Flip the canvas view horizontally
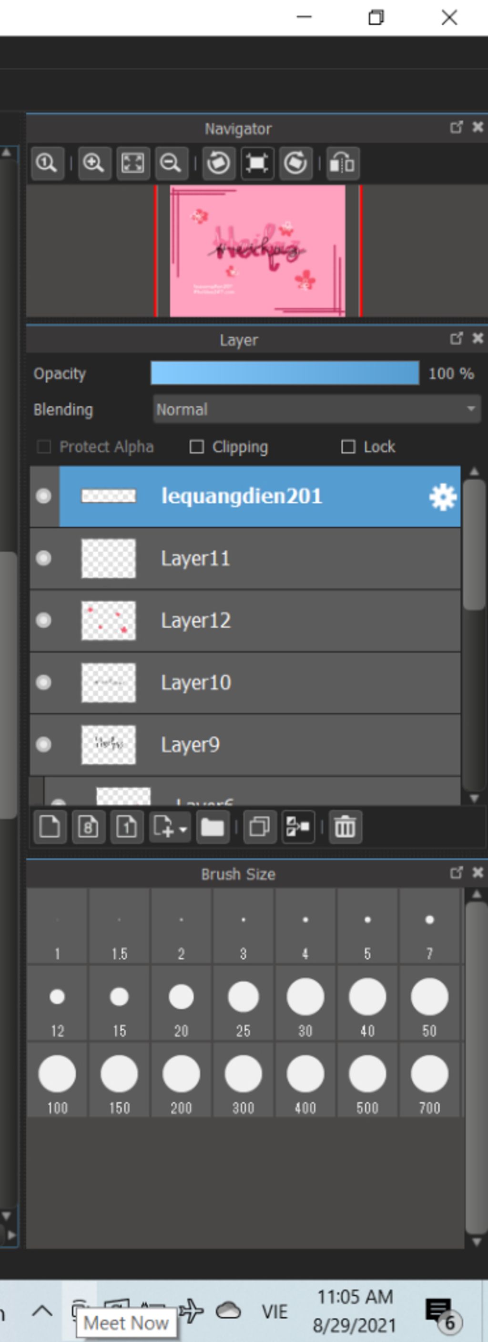 coord(343,164)
